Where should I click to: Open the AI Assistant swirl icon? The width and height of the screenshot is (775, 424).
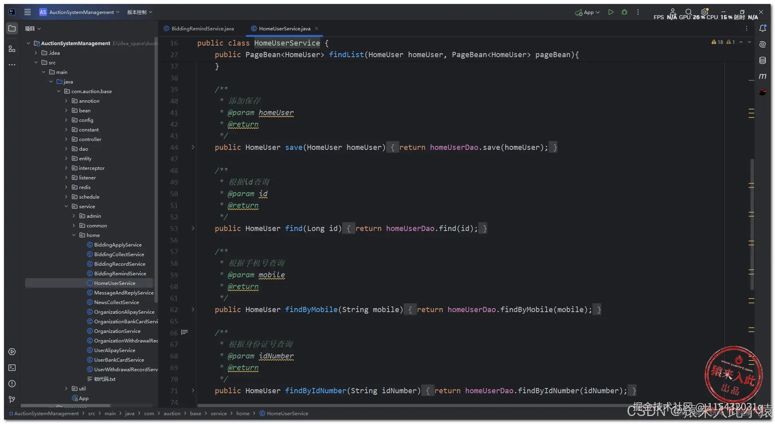[x=763, y=44]
